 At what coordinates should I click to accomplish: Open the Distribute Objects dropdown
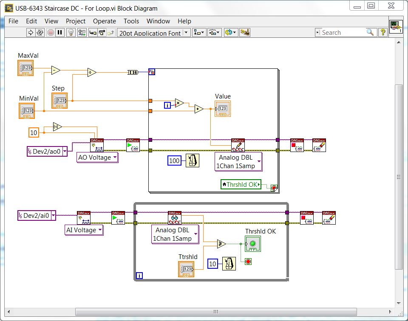click(x=214, y=33)
